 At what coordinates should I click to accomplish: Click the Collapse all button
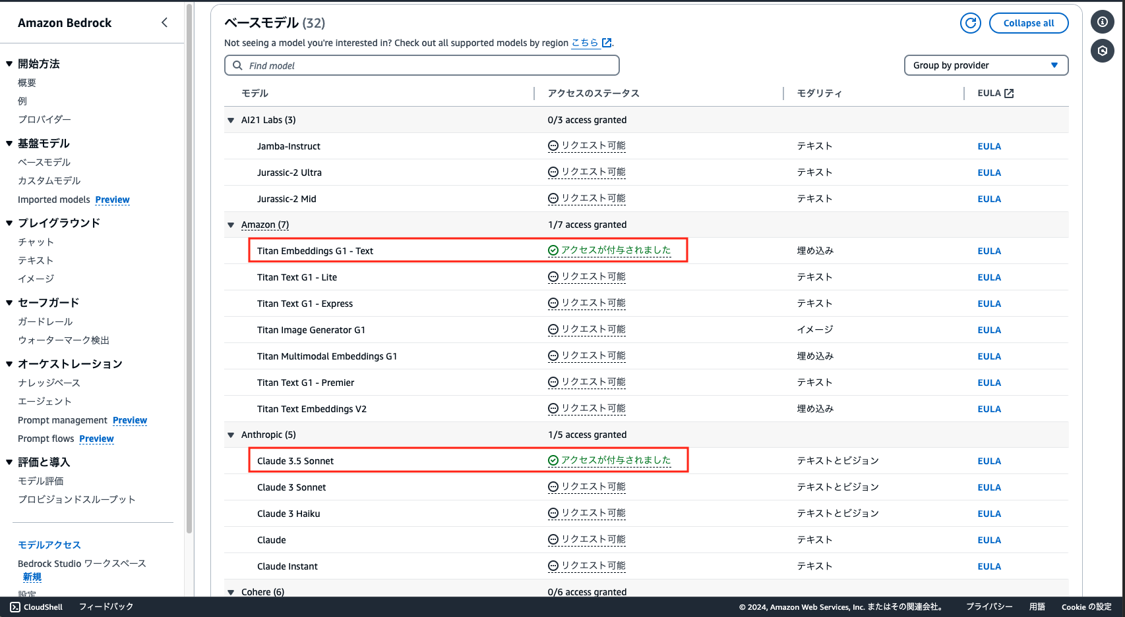pos(1029,23)
